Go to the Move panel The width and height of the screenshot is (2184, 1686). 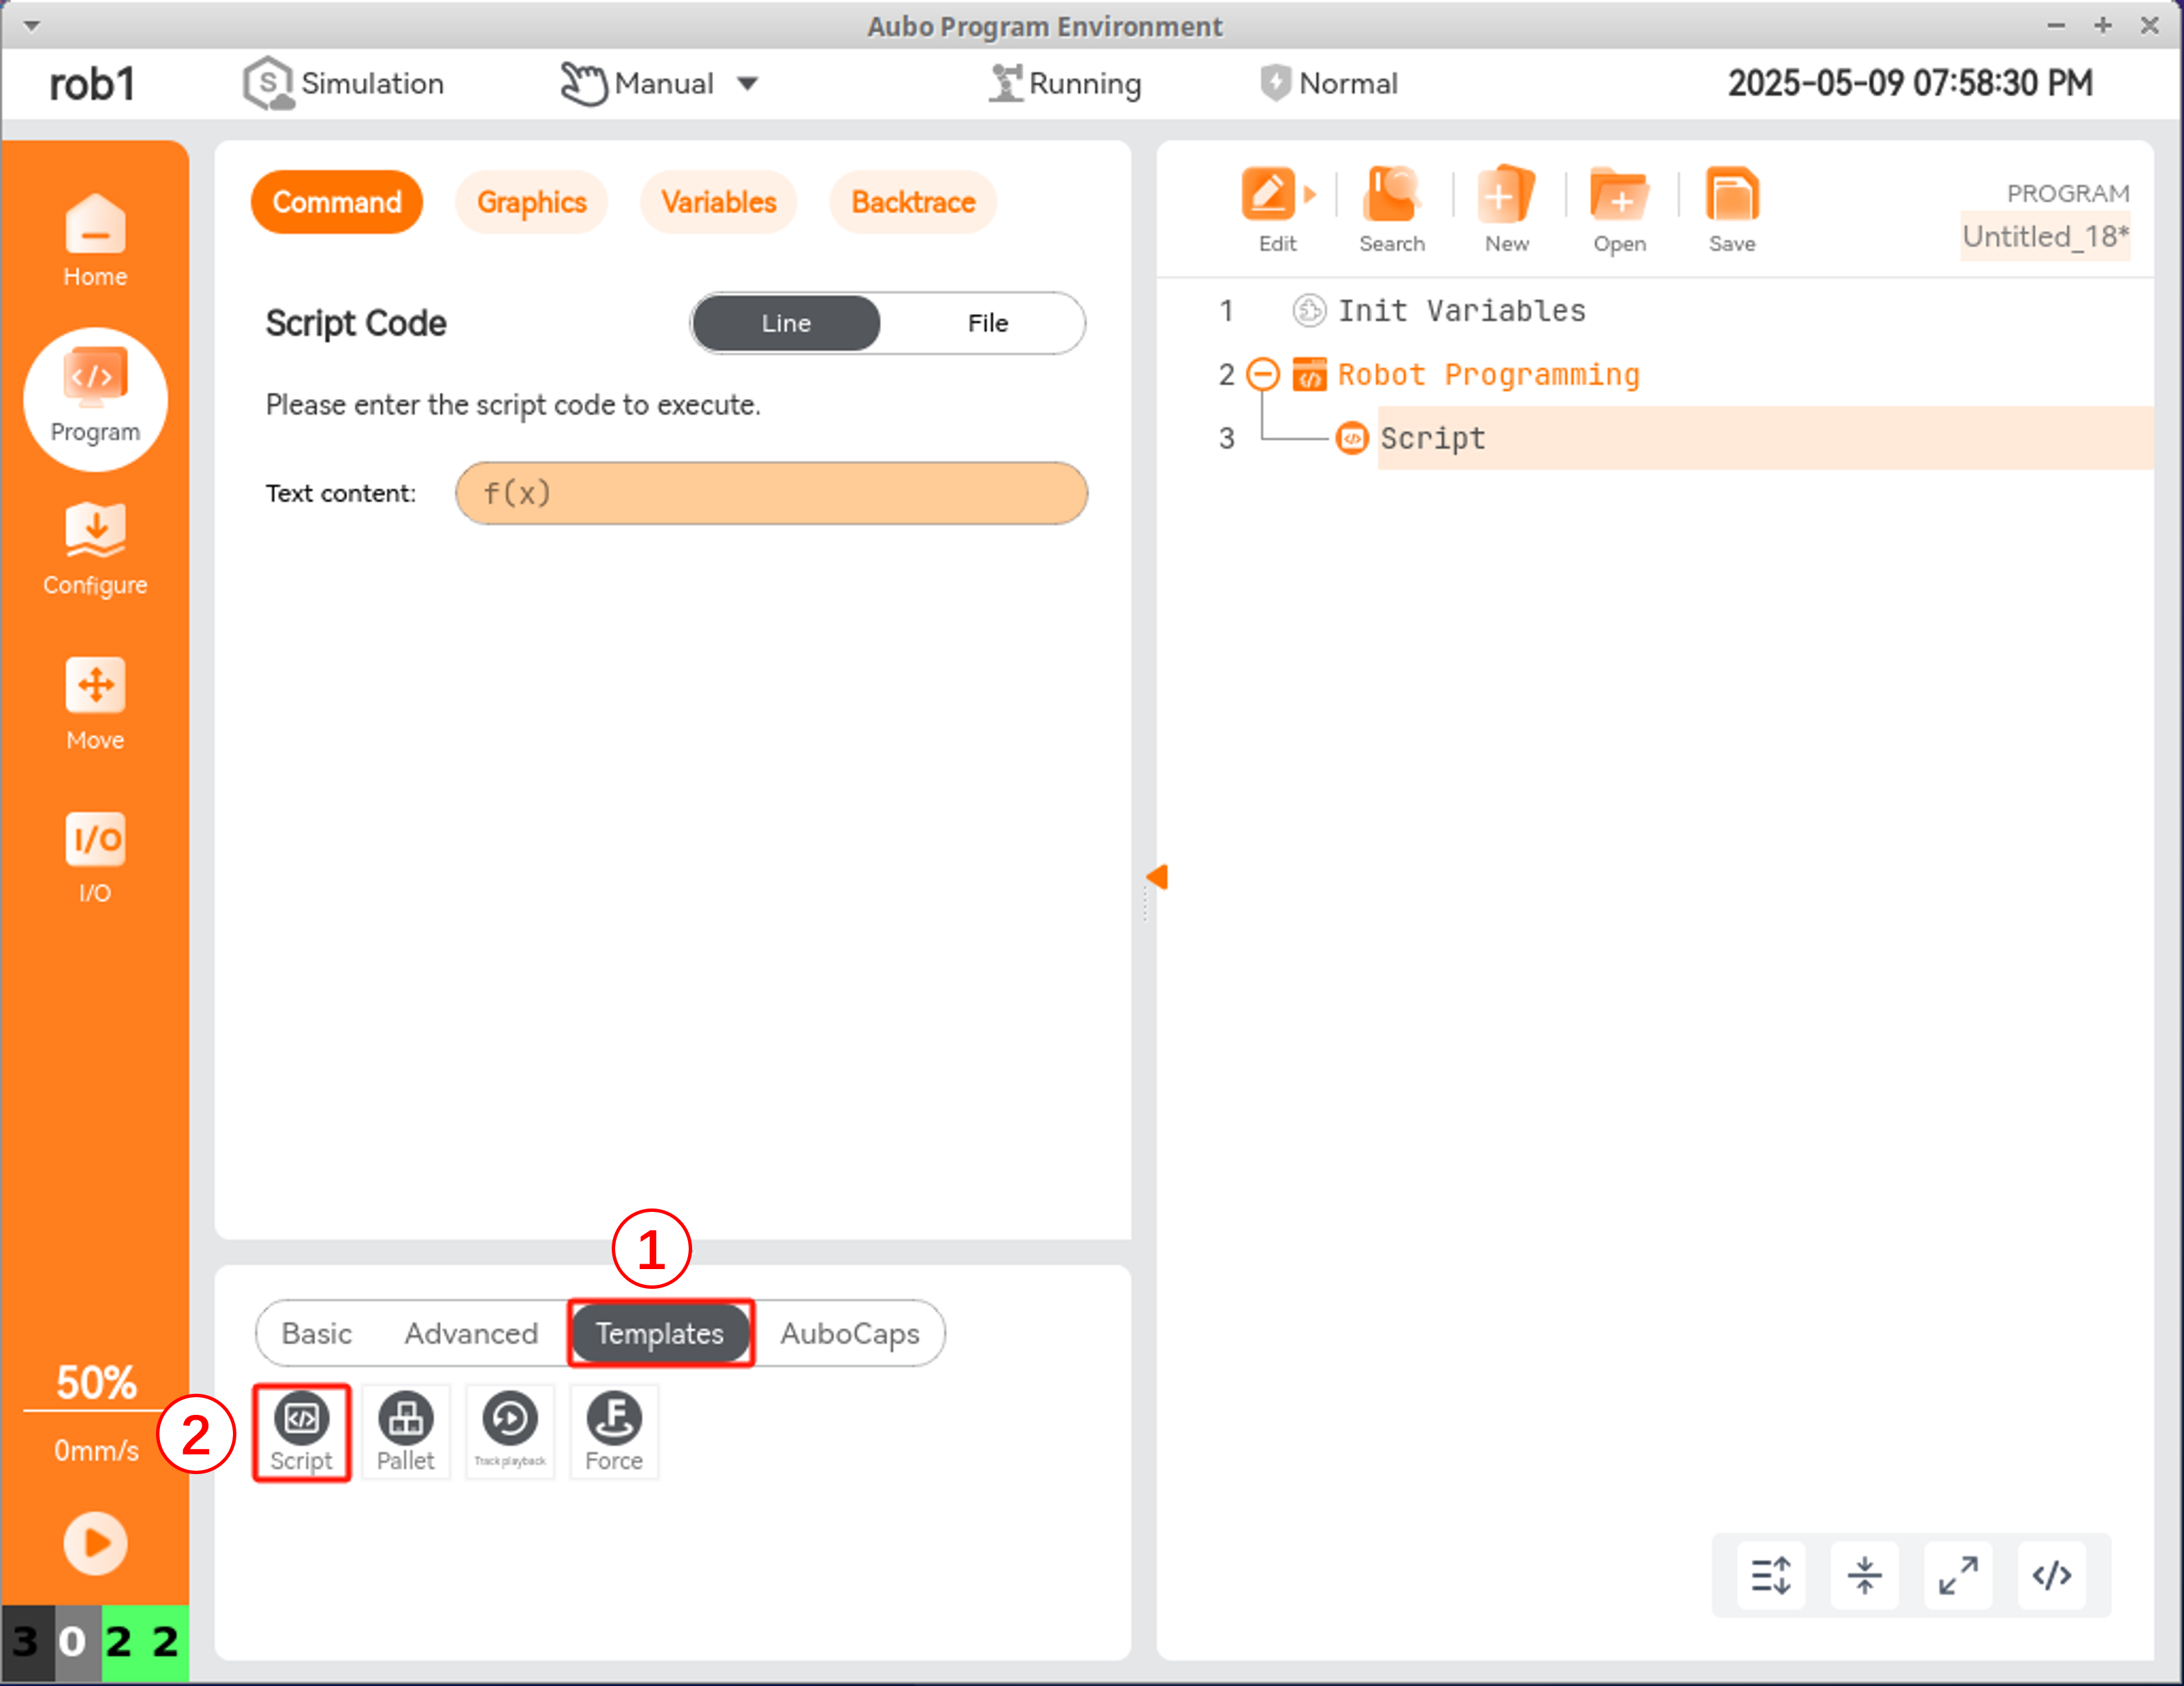click(95, 704)
